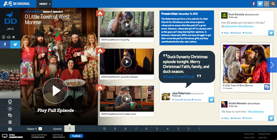Click the 6:30PM Duck Dynasty schedule entry
Screen dimensions: 277x140
[59, 136]
